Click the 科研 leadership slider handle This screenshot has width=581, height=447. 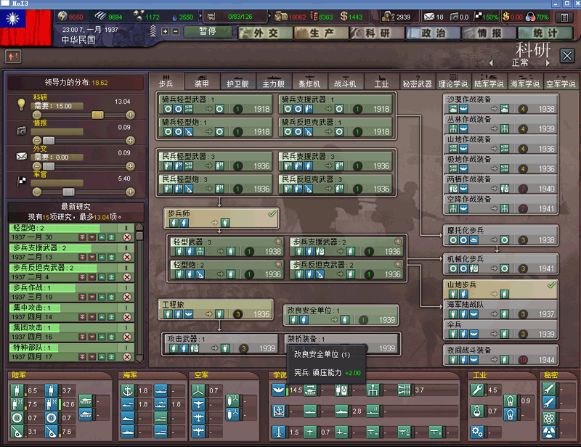97,115
